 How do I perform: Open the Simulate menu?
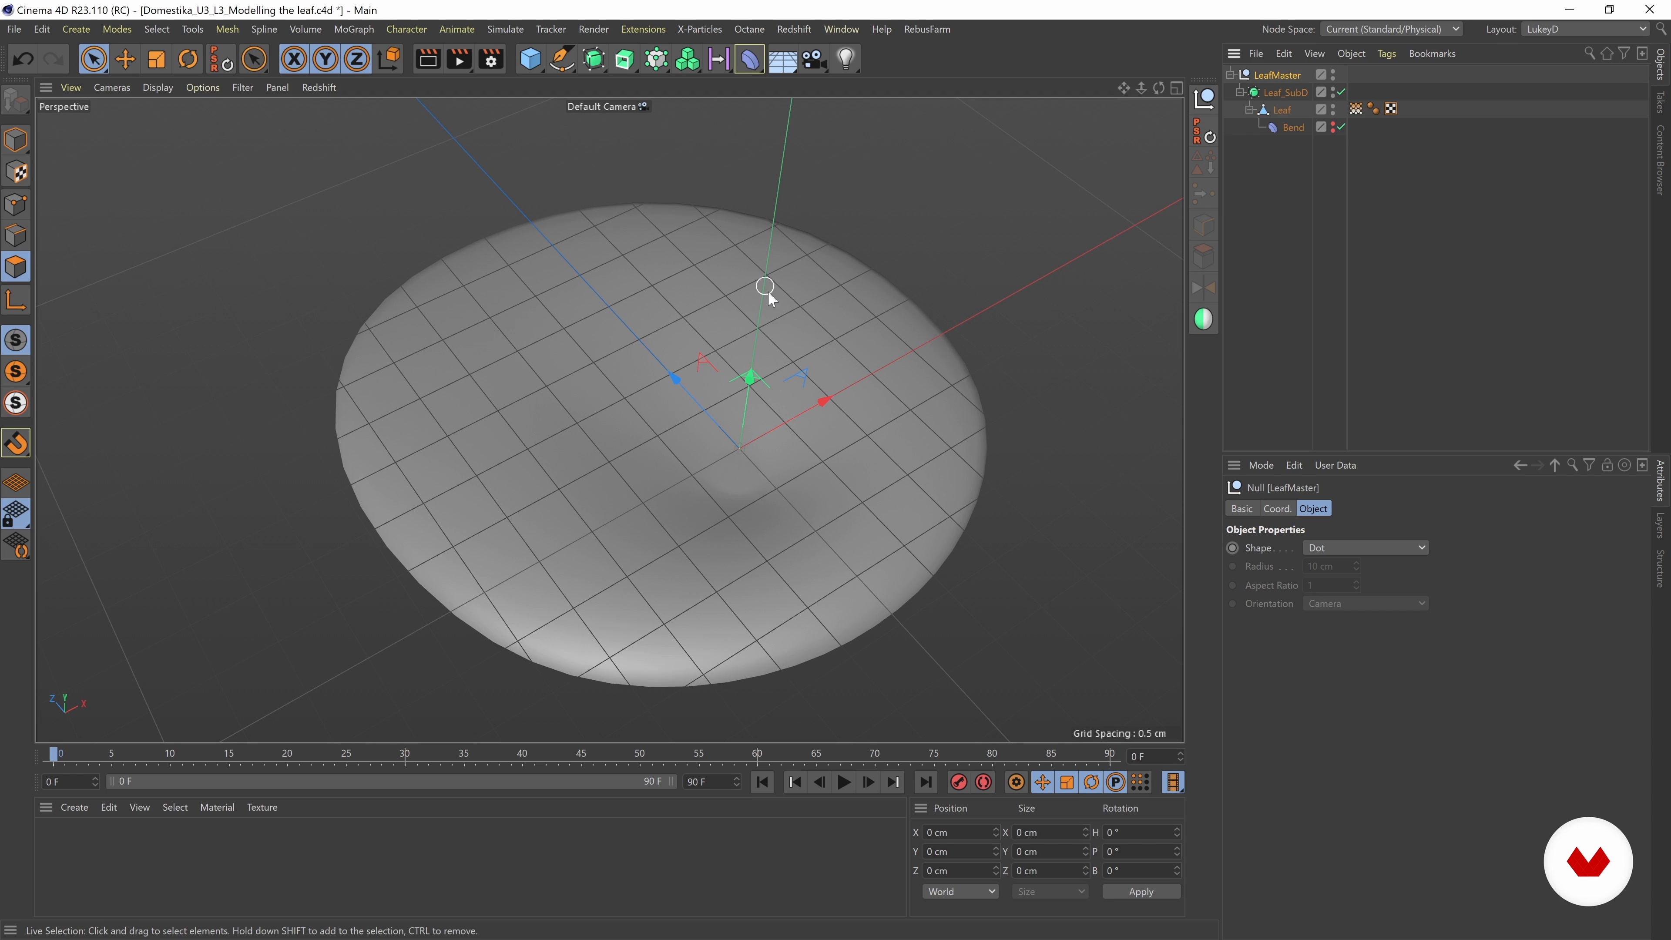(505, 29)
